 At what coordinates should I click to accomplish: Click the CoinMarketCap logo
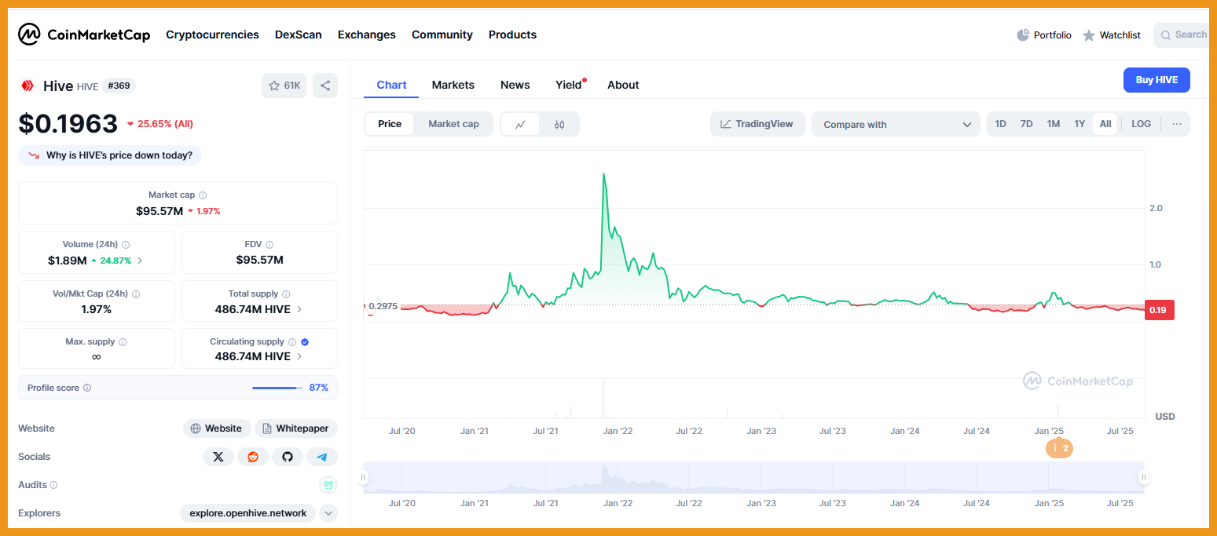coord(84,35)
